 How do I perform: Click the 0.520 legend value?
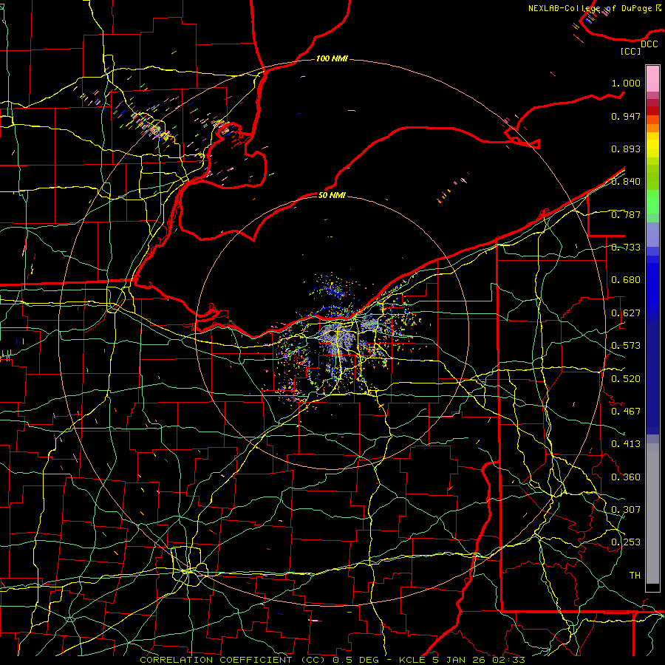pyautogui.click(x=626, y=379)
